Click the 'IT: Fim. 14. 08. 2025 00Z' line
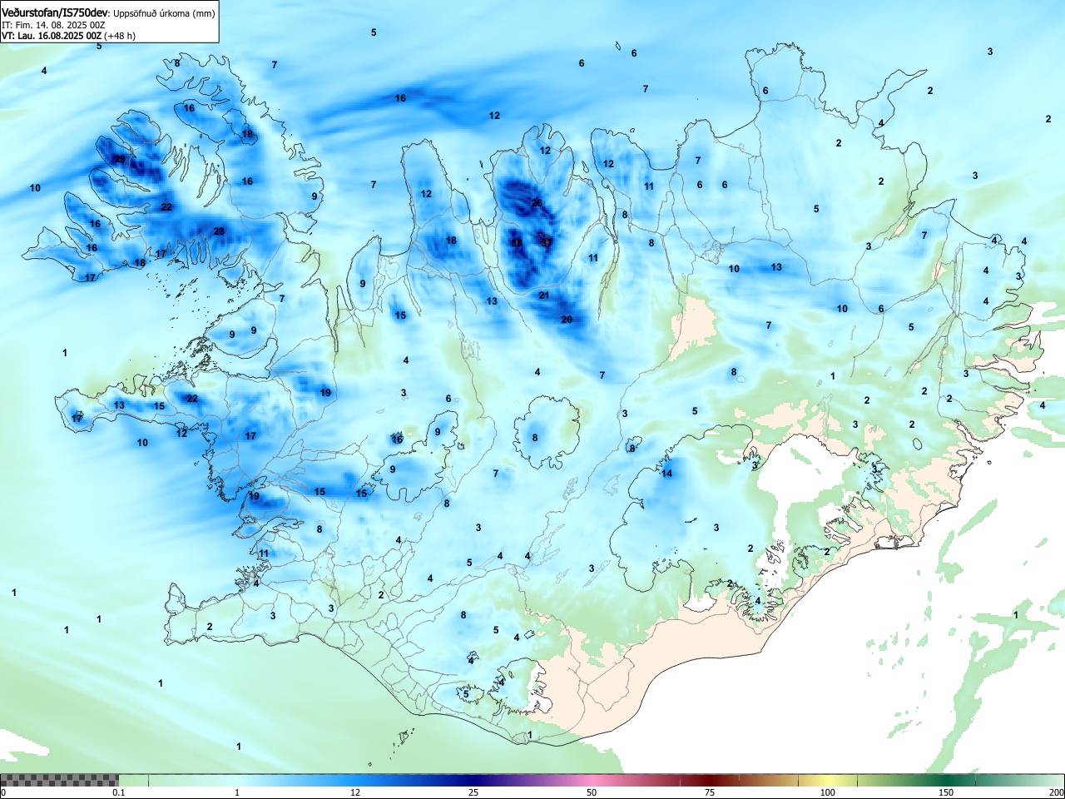Image resolution: width=1065 pixels, height=799 pixels. (x=52, y=25)
